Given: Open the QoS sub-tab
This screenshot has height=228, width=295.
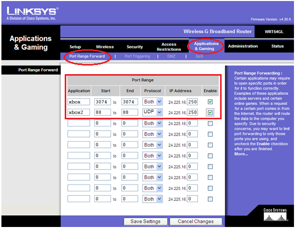Looking at the screenshot, I should click(x=199, y=56).
